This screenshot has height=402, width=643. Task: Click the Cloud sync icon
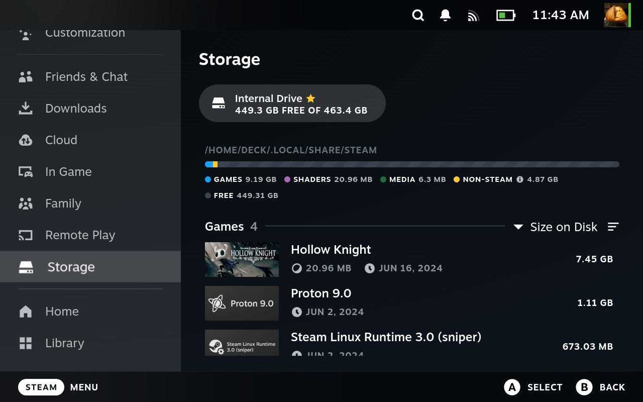(x=26, y=140)
